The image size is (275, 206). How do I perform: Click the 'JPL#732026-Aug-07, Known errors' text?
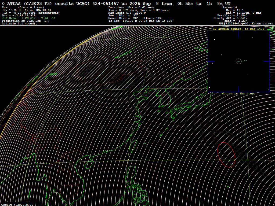[x=245, y=24]
